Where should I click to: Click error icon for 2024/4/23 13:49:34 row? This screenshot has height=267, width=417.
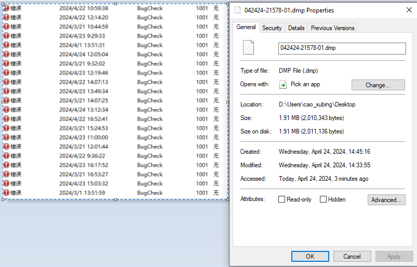[x=6, y=91]
